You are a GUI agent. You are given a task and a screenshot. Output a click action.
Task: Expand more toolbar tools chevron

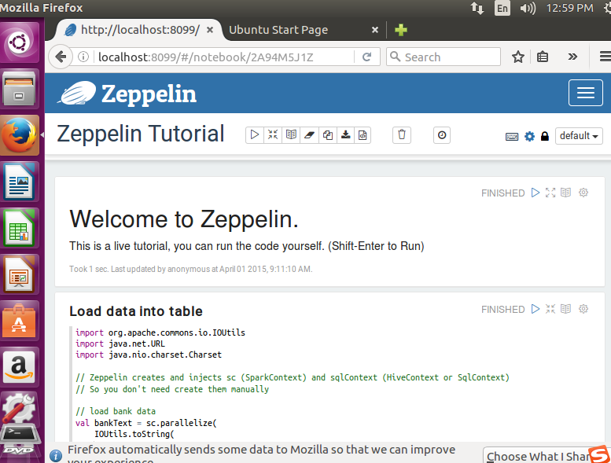coord(572,57)
